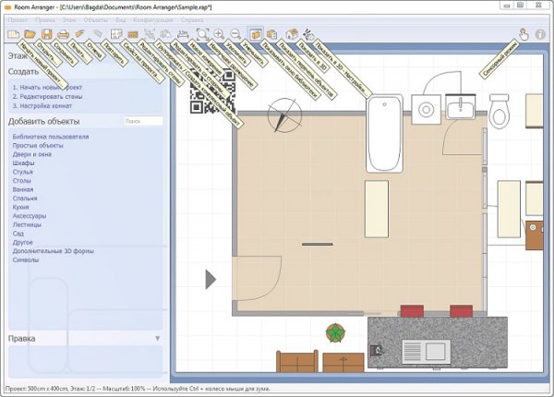Open Стулья category
The height and width of the screenshot is (397, 554).
click(22, 172)
